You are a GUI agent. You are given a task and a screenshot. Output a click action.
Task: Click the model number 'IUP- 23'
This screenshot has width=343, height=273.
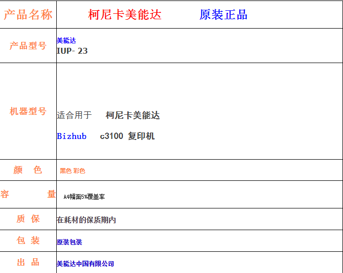72,51
